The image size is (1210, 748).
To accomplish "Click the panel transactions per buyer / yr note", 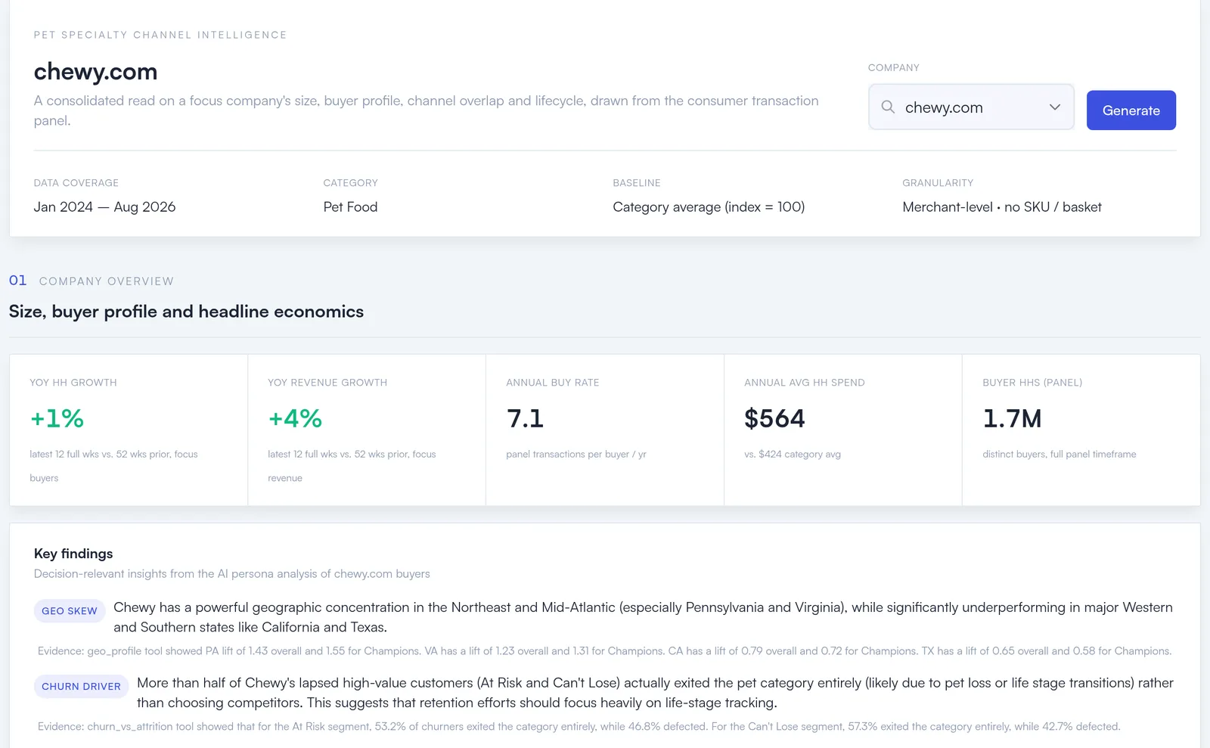I will 576,454.
